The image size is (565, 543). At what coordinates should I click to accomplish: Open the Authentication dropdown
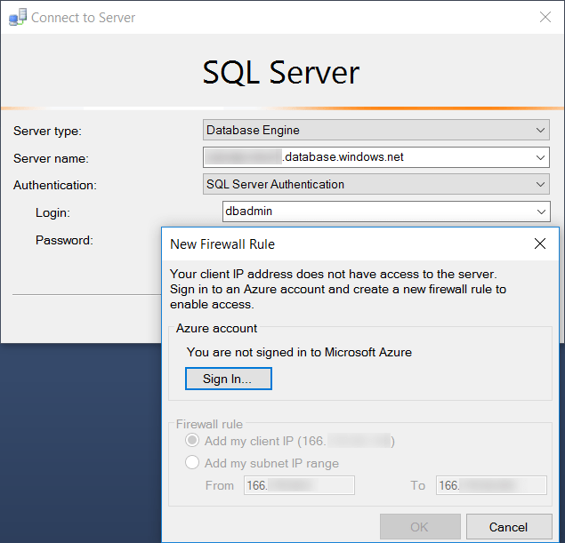pyautogui.click(x=376, y=184)
